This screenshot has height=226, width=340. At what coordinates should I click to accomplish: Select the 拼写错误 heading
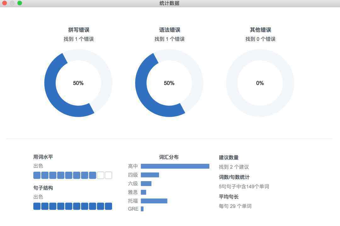(x=79, y=30)
